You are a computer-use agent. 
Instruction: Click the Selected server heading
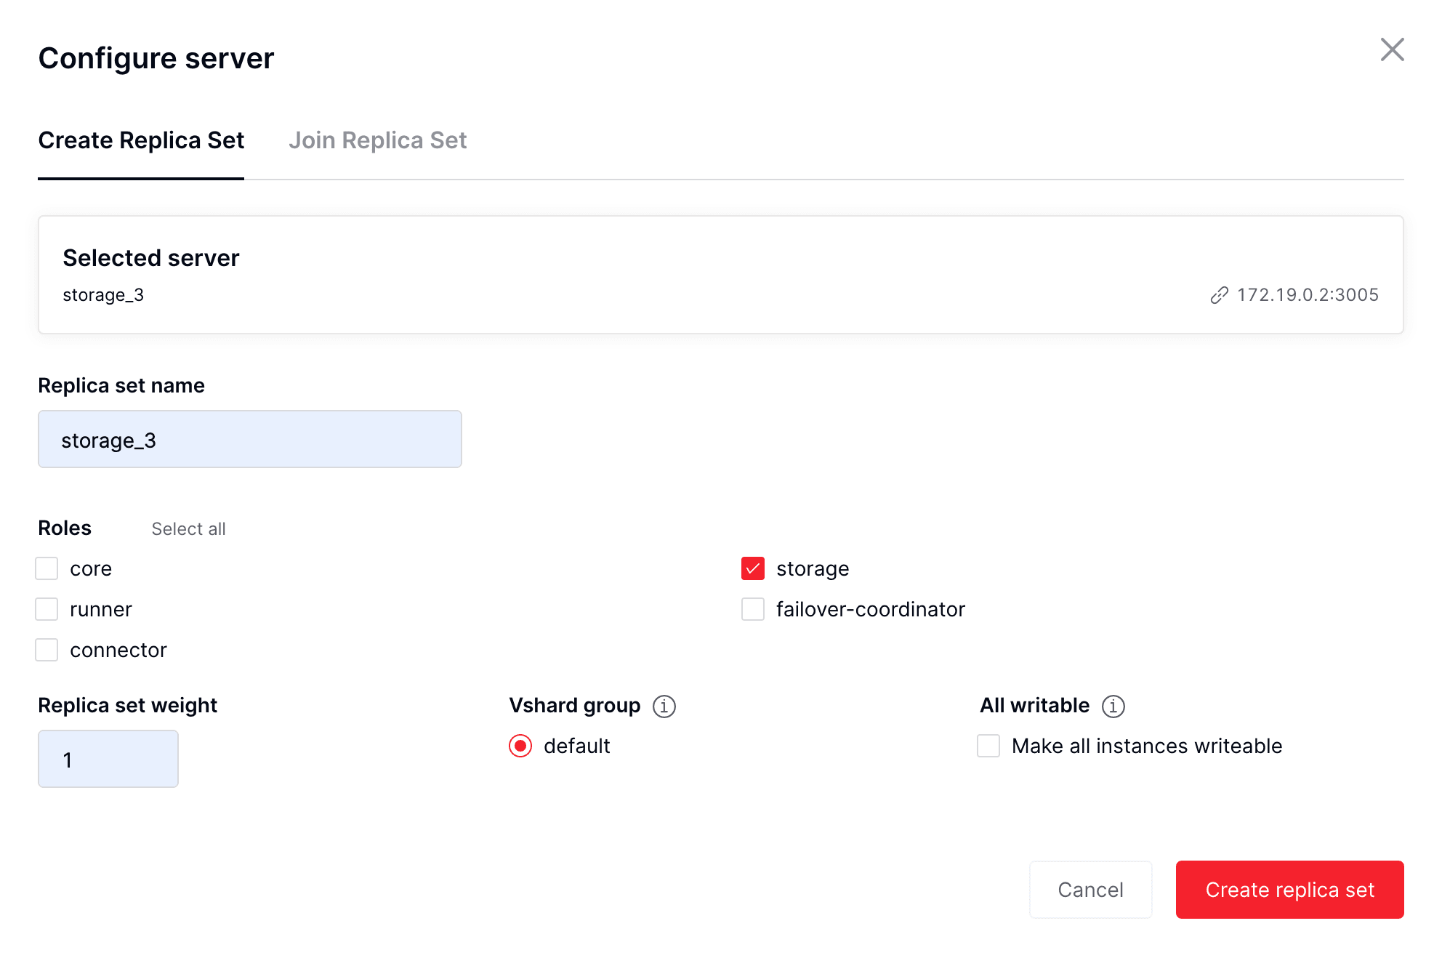click(x=151, y=258)
